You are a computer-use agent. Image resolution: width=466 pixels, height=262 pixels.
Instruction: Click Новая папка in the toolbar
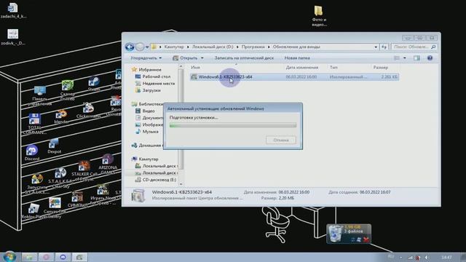pos(297,58)
